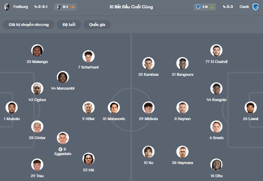Click Heynen's player photo

point(182,108)
